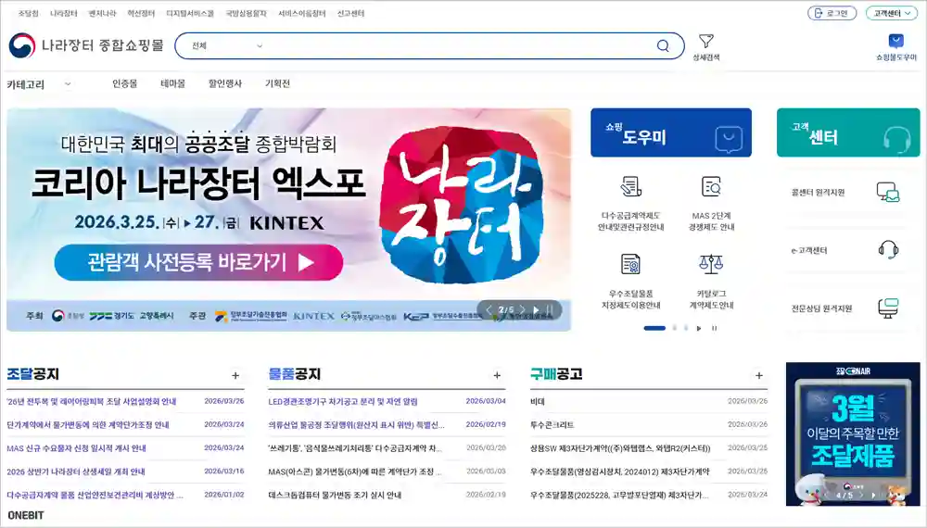Go to 나라장터 top link

[x=64, y=13]
